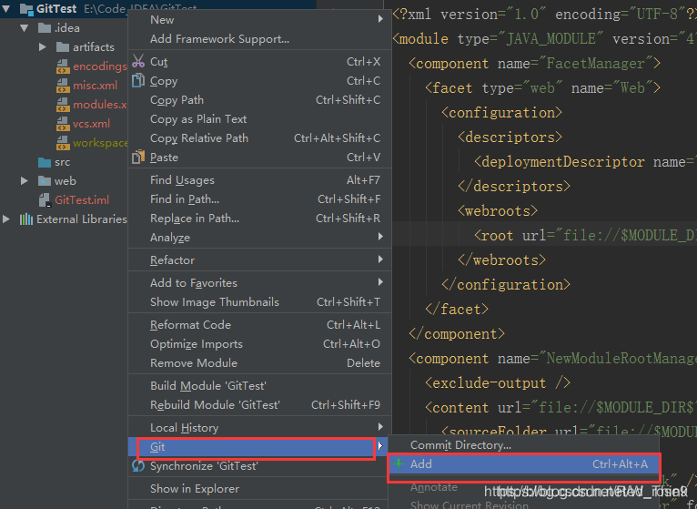Click the Paste clipboard icon
697x509 pixels.
point(138,157)
